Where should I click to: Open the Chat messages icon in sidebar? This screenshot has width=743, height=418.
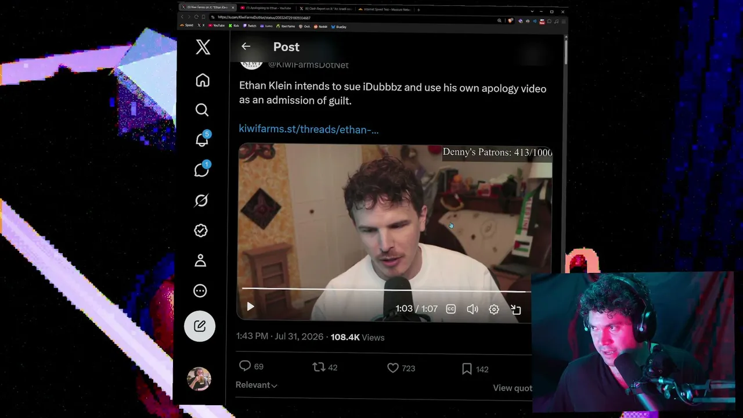tap(201, 170)
